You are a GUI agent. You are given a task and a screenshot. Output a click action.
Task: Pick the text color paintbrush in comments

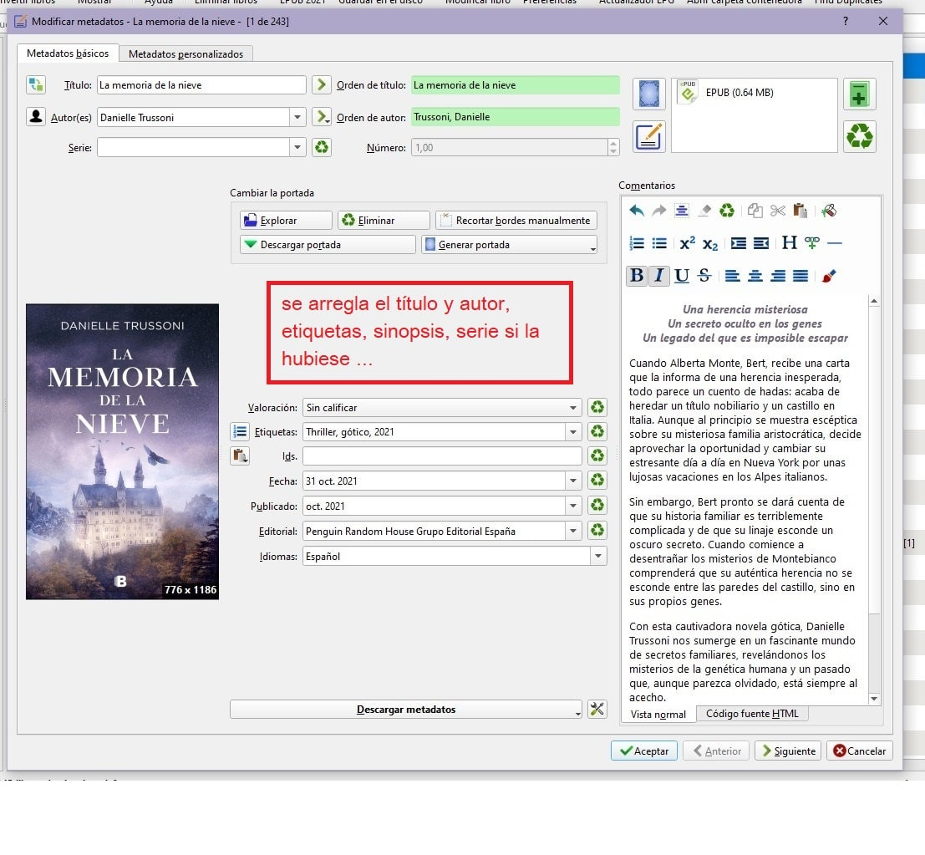point(829,275)
